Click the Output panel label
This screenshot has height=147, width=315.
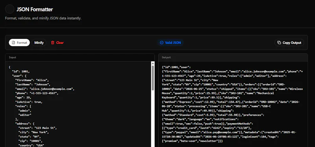(166, 57)
